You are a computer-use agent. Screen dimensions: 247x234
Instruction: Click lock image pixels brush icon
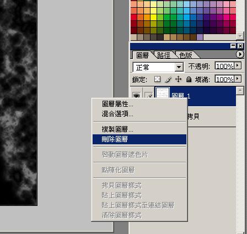coord(168,79)
